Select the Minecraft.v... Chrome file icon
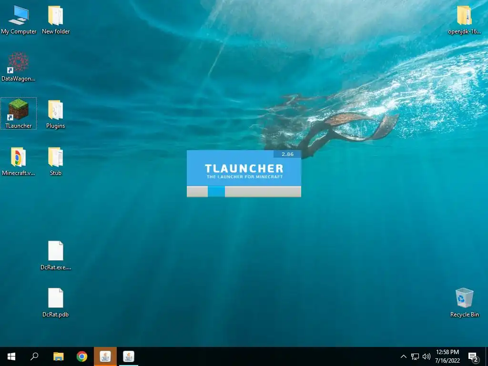 click(x=19, y=161)
